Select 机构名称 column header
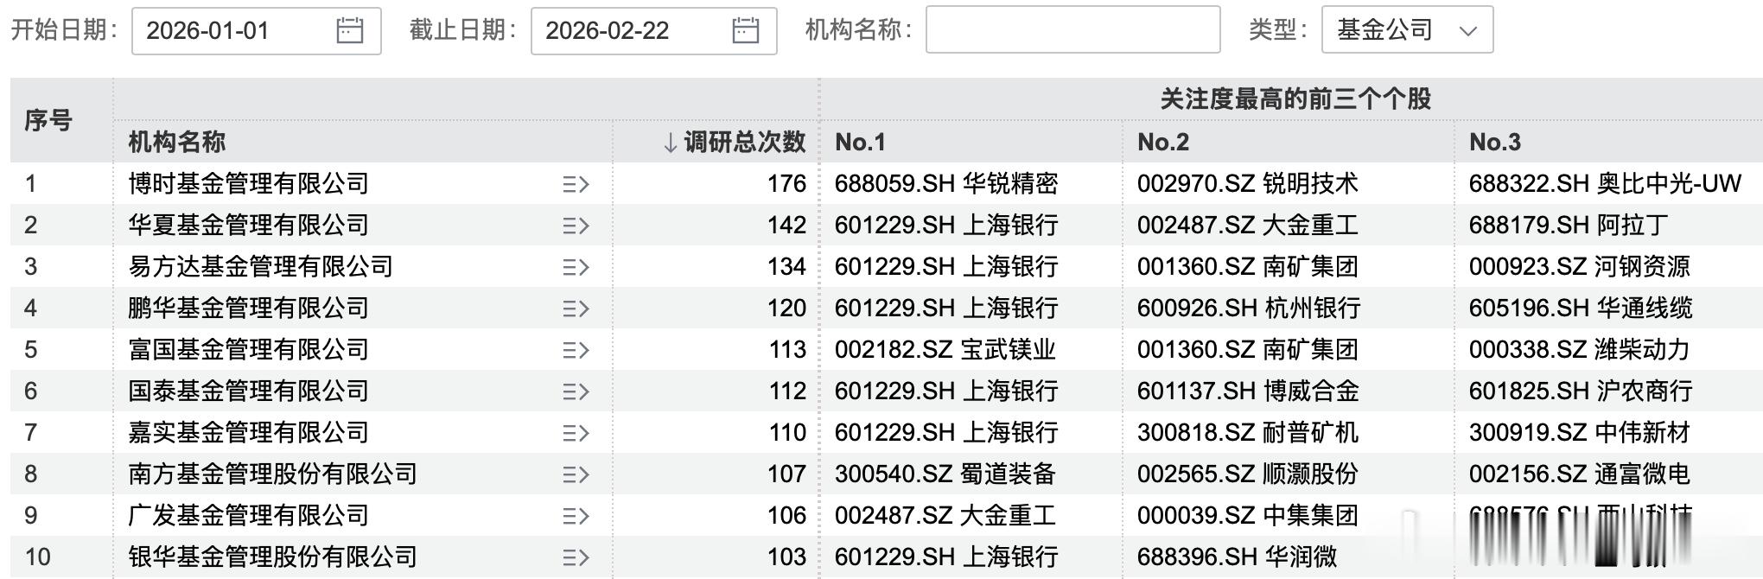The height and width of the screenshot is (579, 1763). coord(177,142)
